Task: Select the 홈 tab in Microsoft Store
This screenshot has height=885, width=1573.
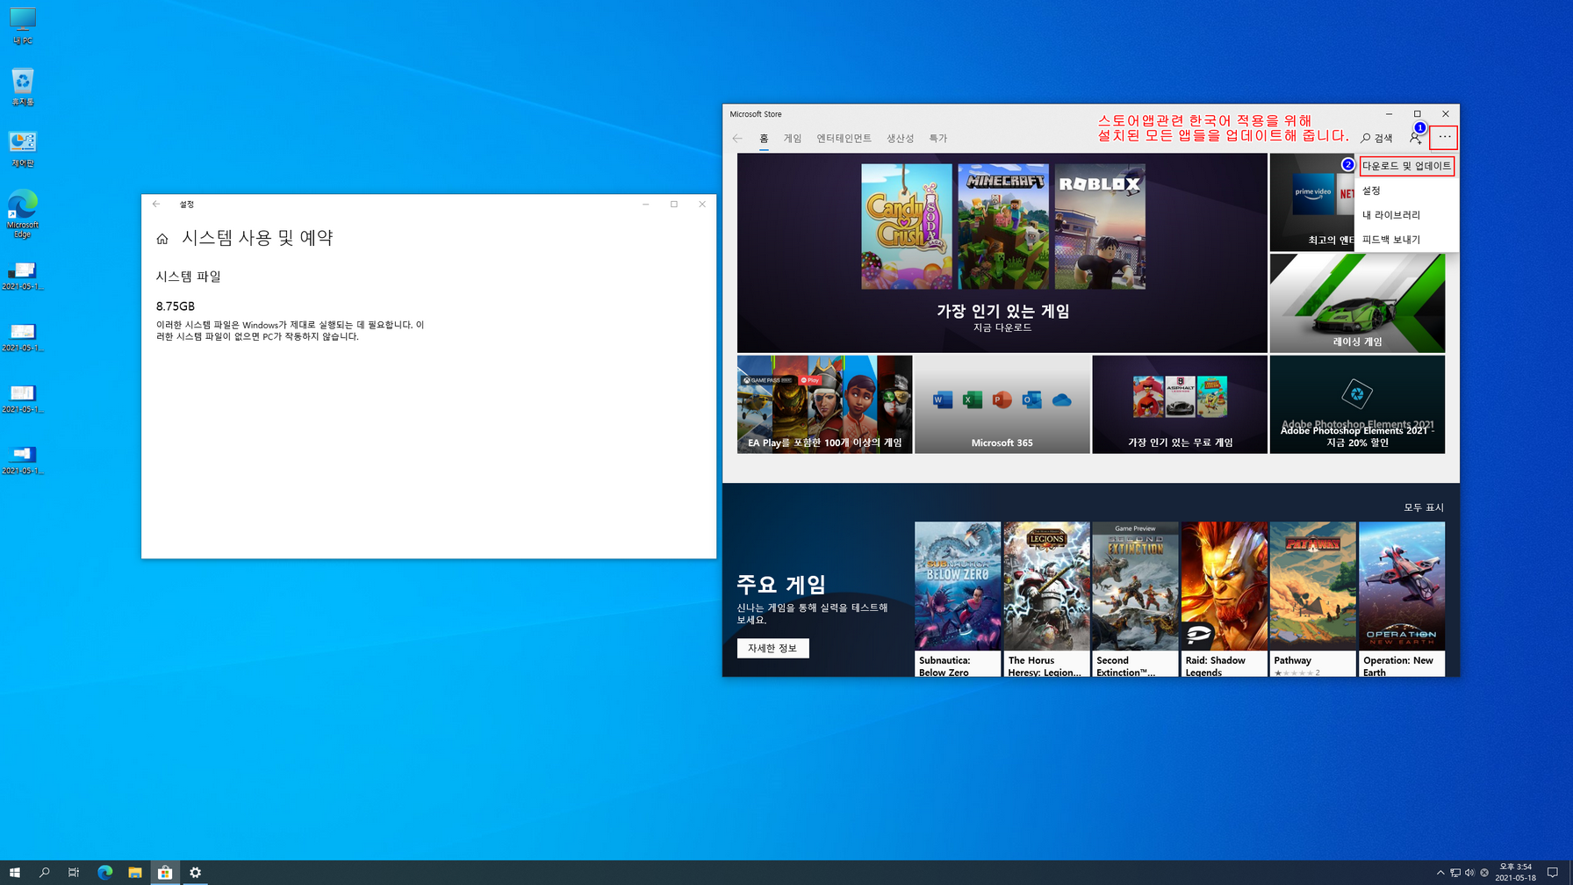Action: pyautogui.click(x=764, y=139)
